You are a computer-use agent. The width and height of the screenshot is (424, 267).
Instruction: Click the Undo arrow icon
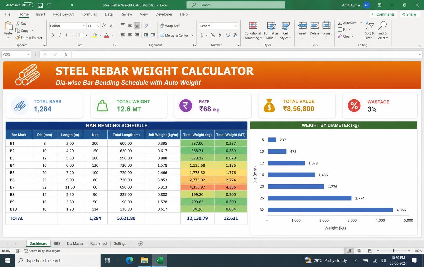49,5
